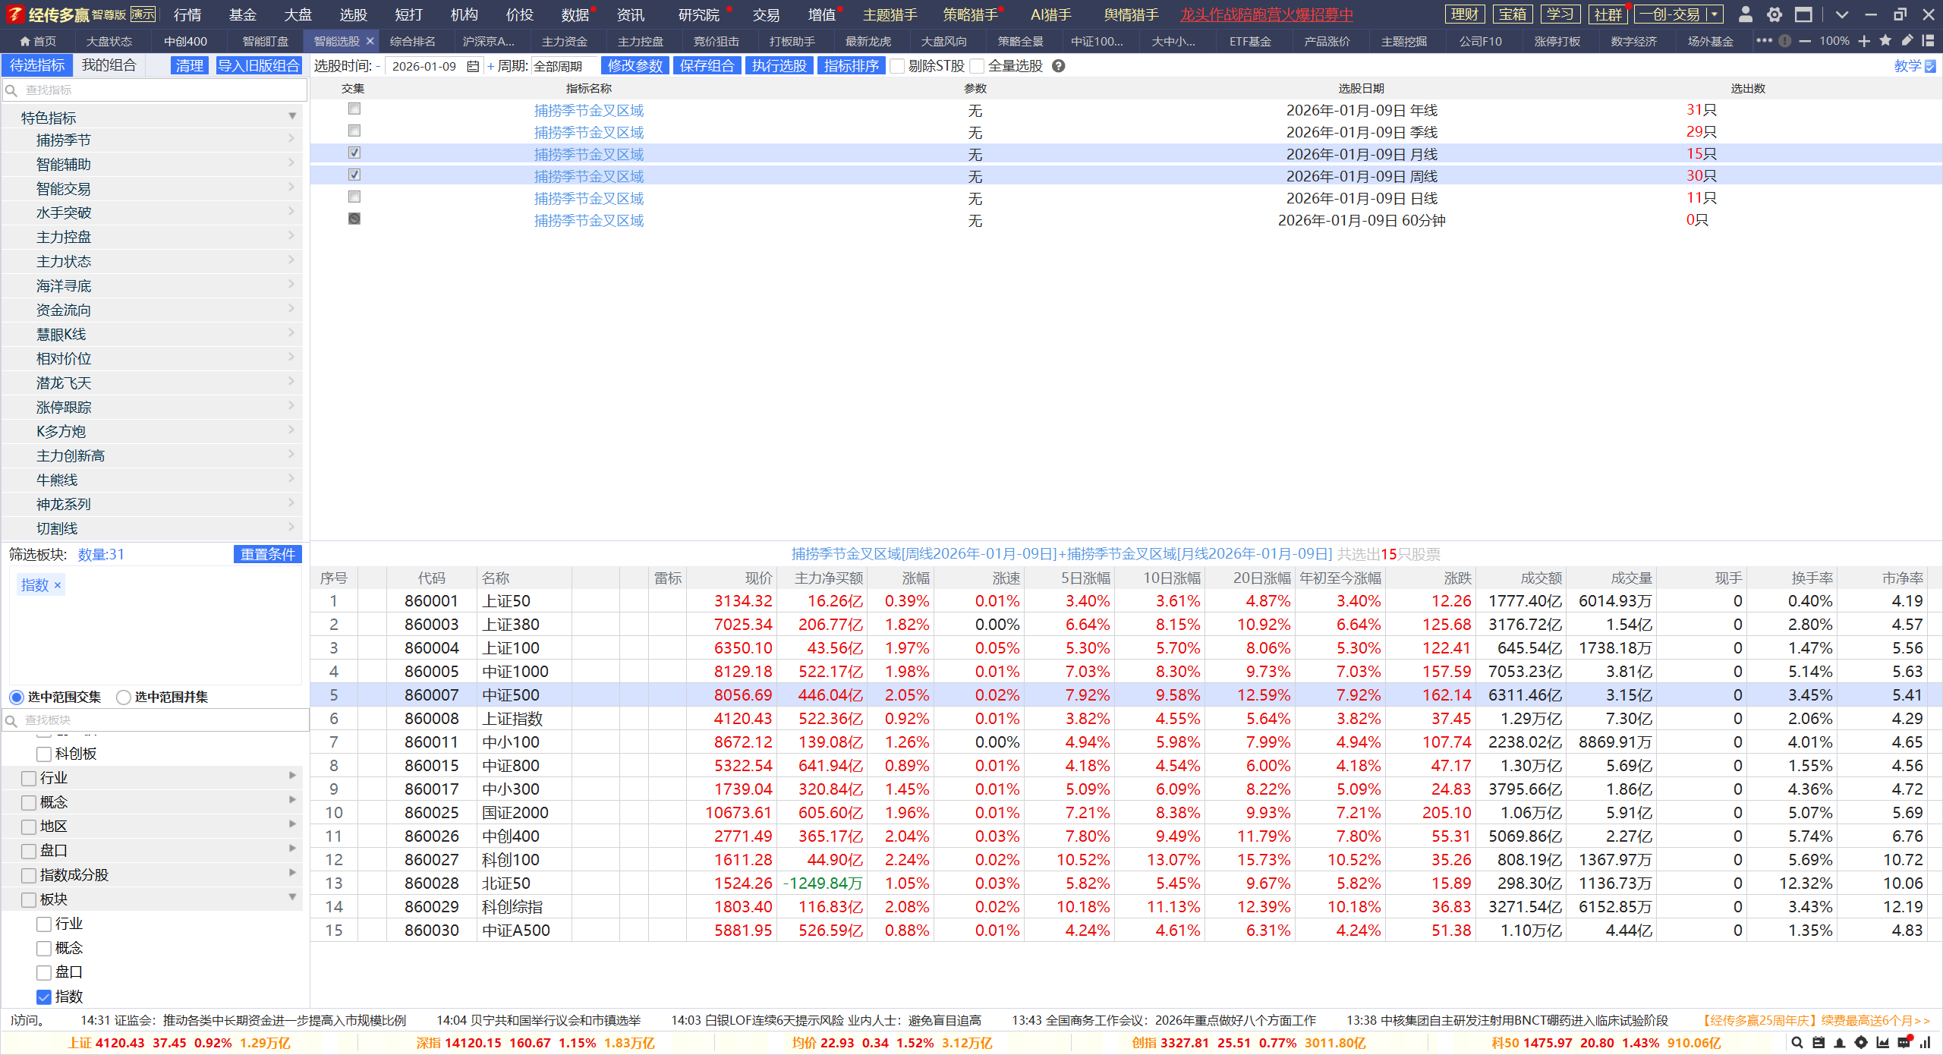Check the 年线 row intersection checkbox

point(354,109)
